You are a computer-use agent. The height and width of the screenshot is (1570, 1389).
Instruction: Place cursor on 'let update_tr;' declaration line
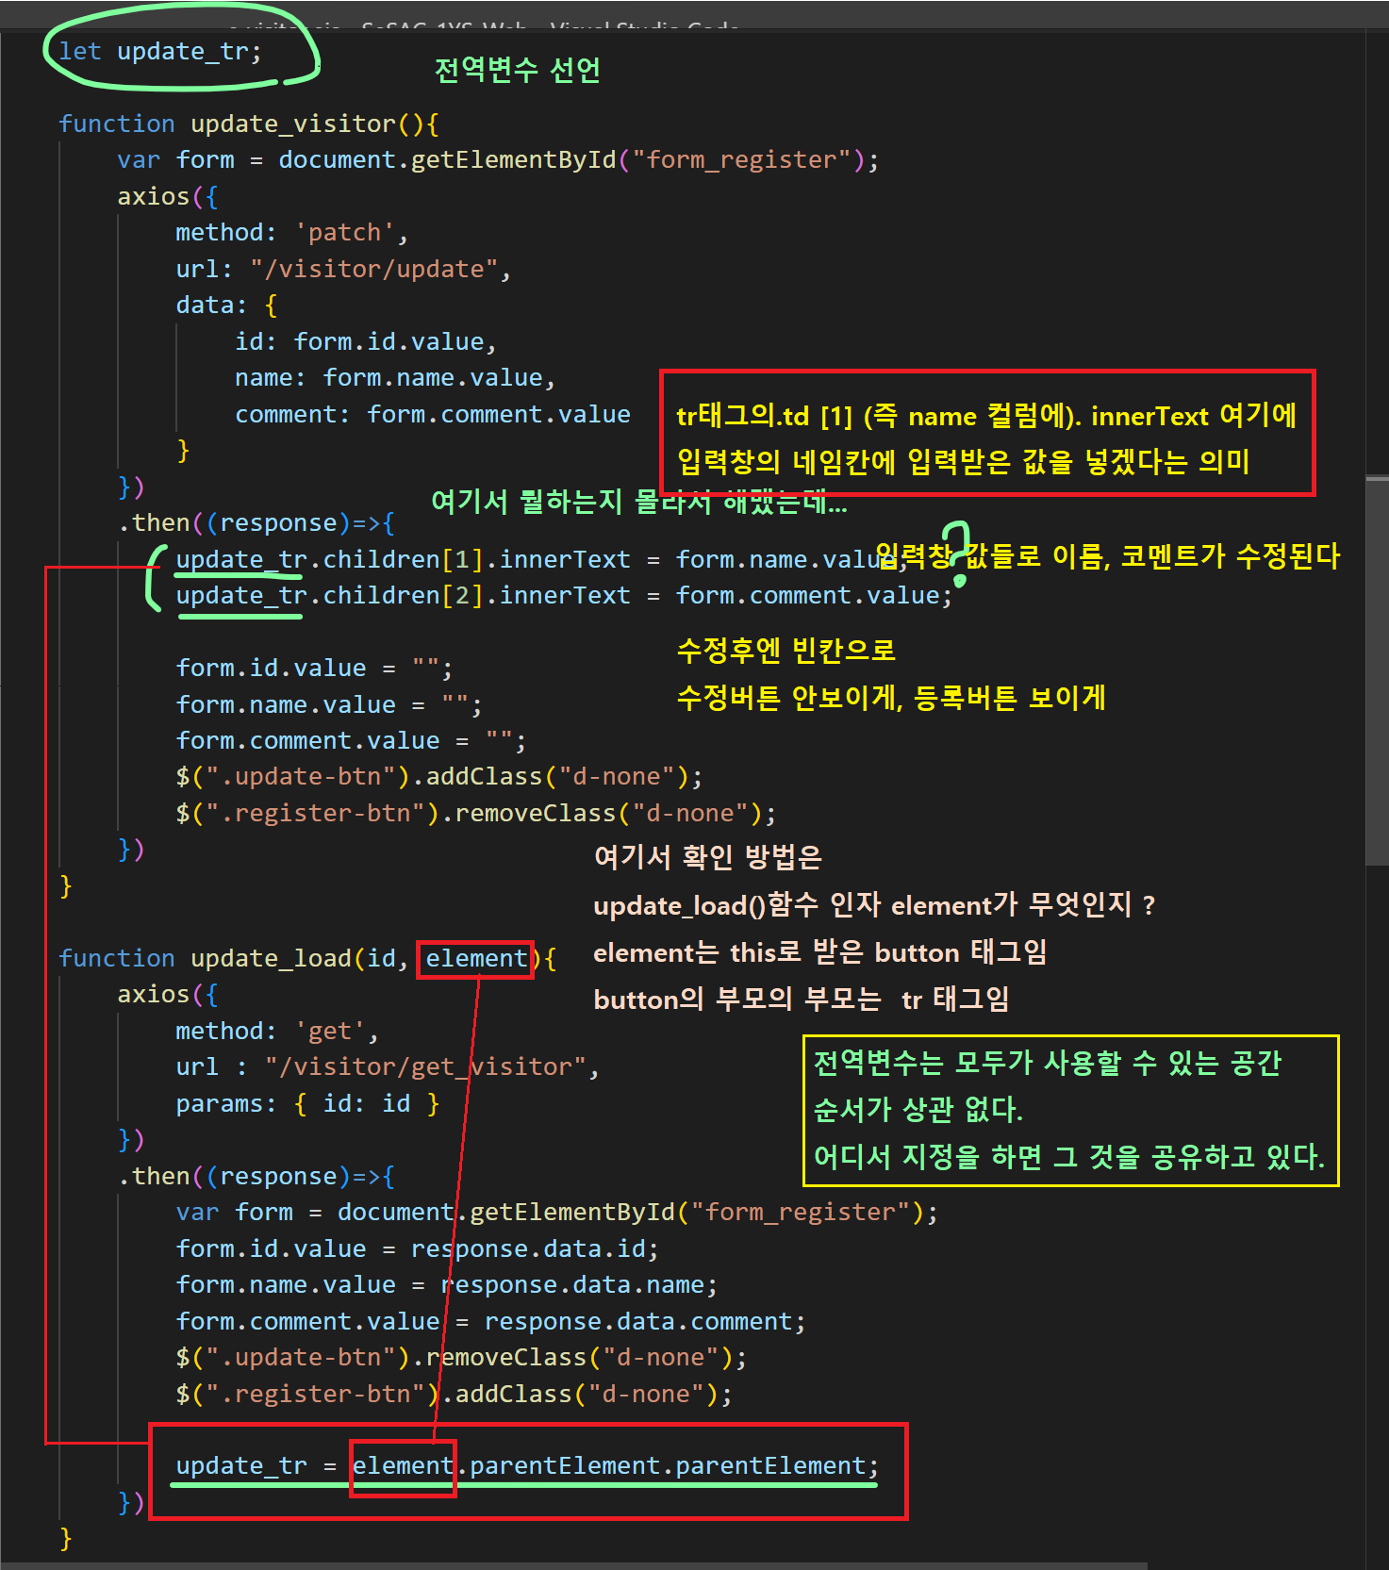coord(160,52)
